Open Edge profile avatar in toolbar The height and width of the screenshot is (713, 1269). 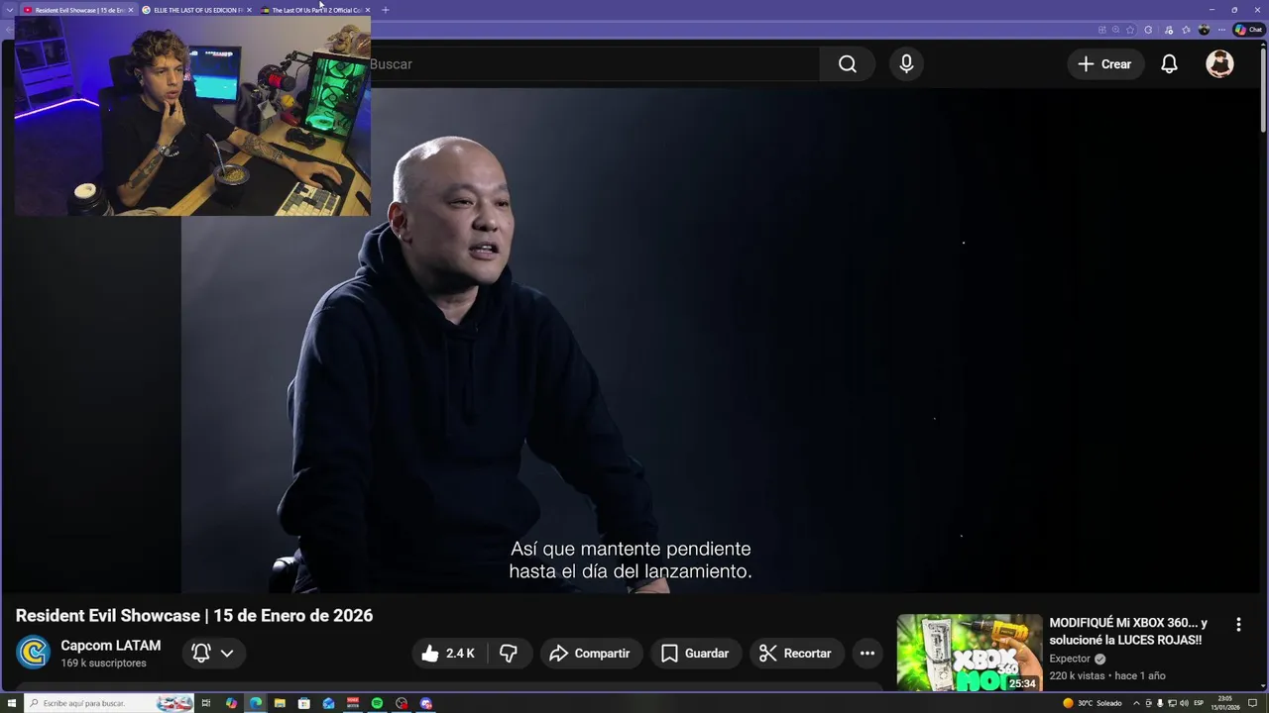[x=1204, y=30]
